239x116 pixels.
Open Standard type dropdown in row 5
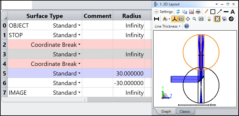point(79,73)
